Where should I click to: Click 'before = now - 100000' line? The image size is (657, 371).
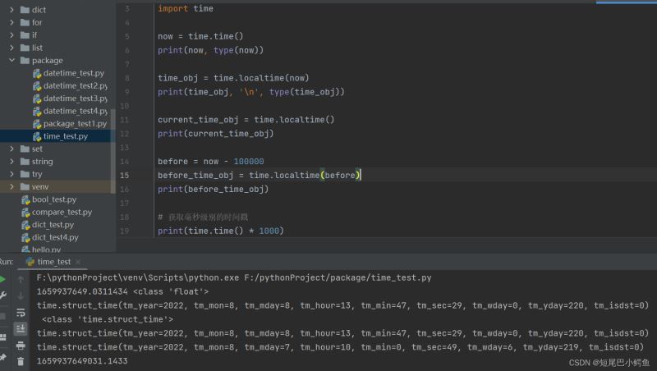pos(211,161)
